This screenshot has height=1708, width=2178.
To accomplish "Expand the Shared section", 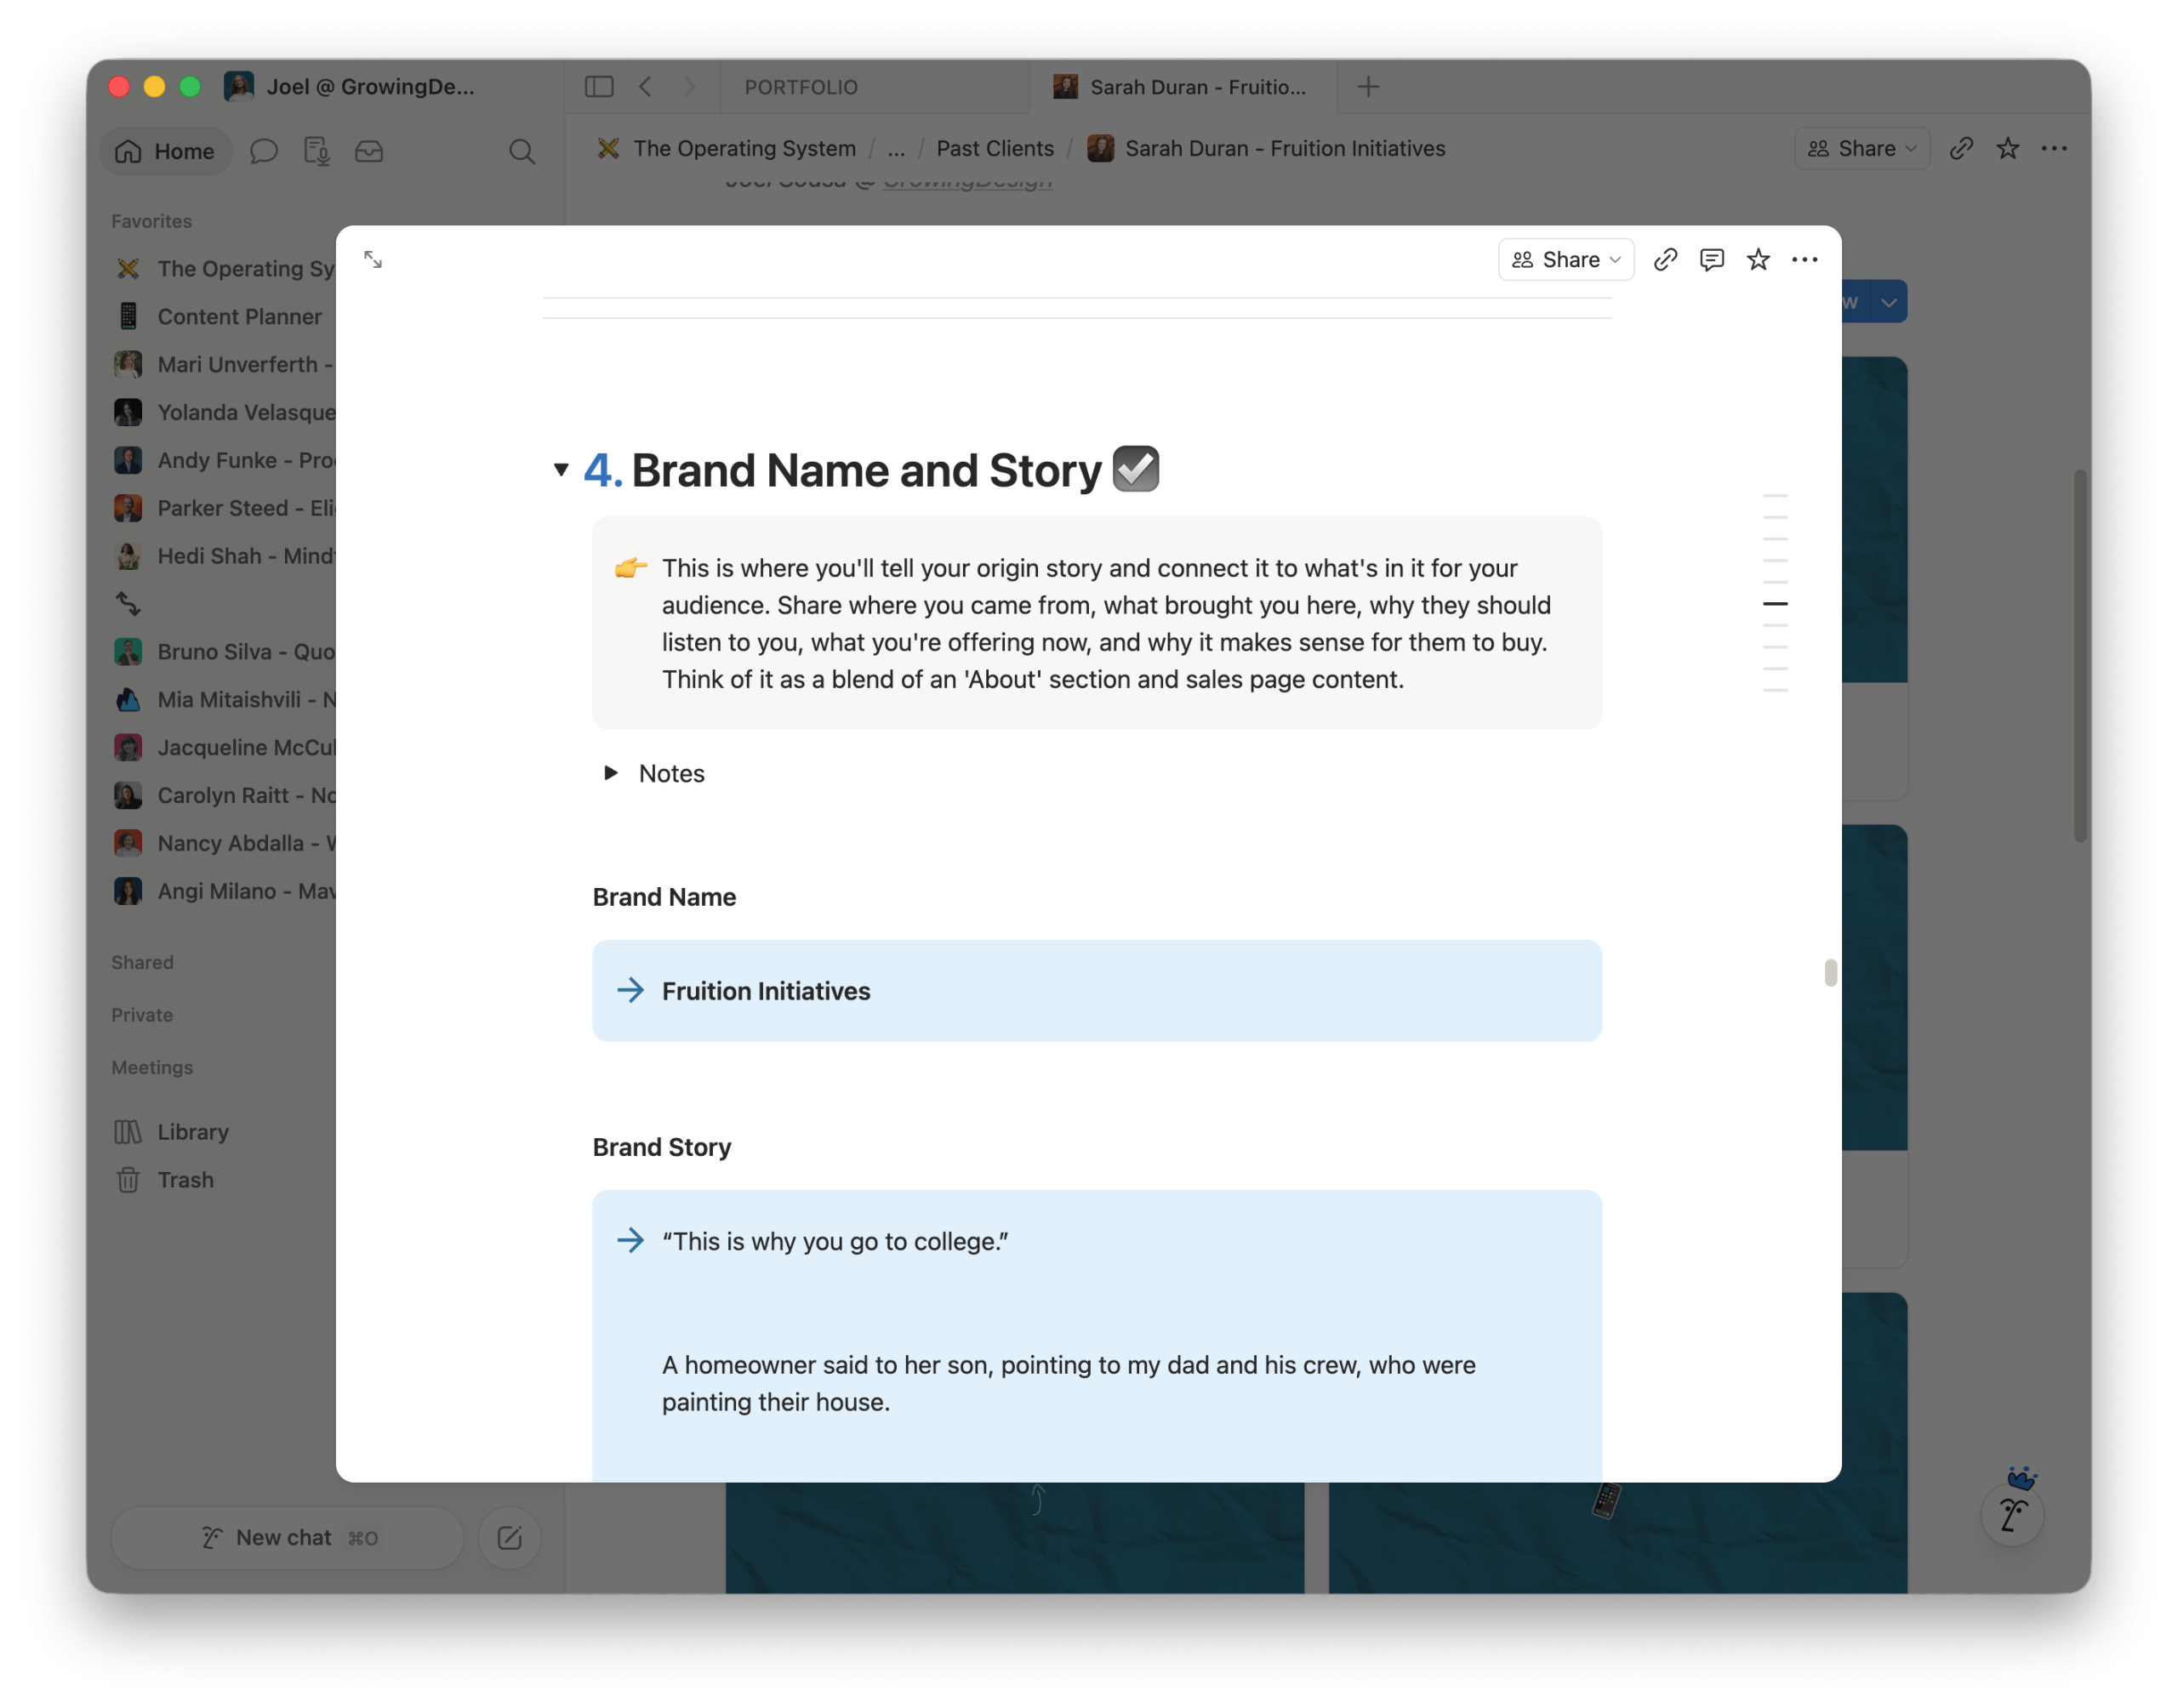I will pos(143,963).
